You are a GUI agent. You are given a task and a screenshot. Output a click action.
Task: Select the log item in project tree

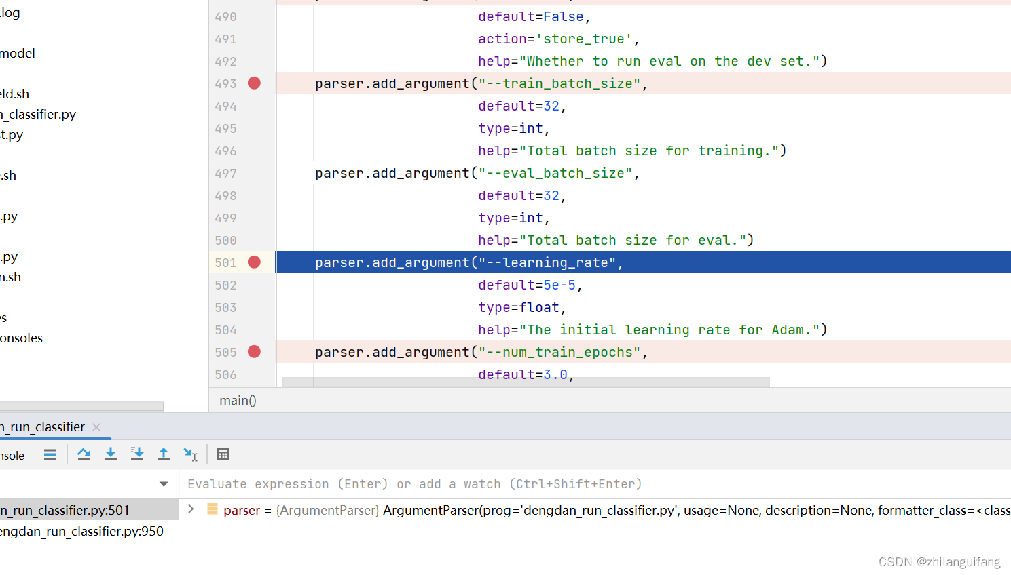coord(10,13)
